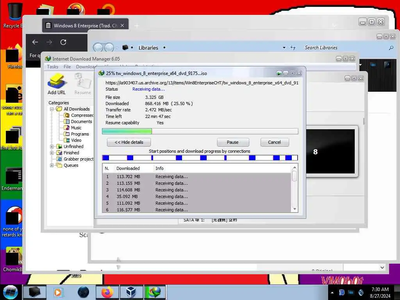Click the Search Libraries input field
Viewport: 400px width, 300px height.
click(345, 48)
